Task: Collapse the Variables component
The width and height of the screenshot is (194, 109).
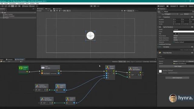Action: click(158, 47)
